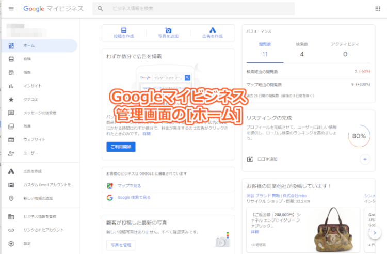Click 18 時間前 timestamp on post
This screenshot has height=254, width=387.
[x=258, y=245]
